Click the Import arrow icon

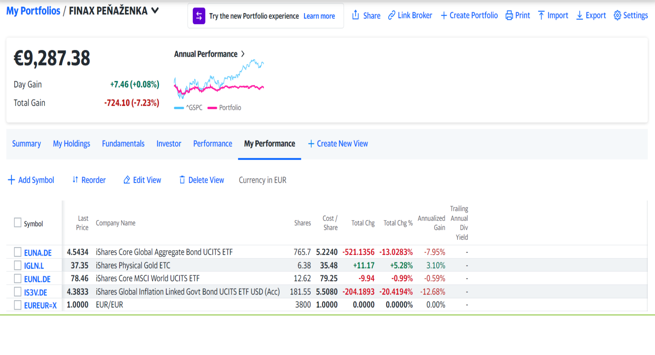point(541,15)
